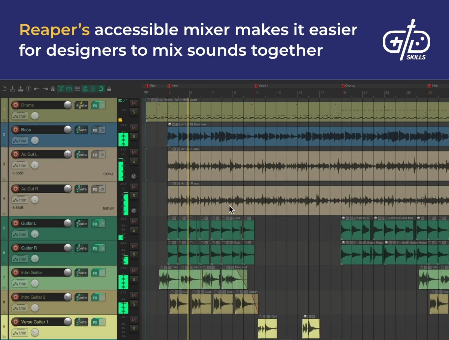Screen dimensions: 449x340
Task: Solo the Drums track
Action: [x=134, y=111]
